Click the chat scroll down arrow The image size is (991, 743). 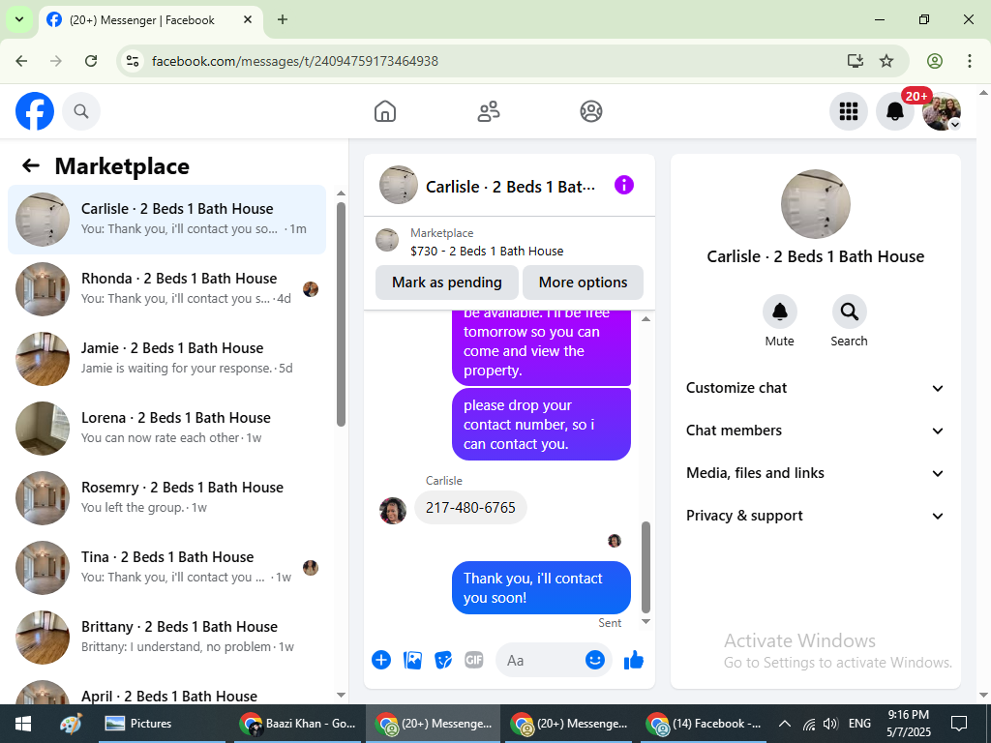click(646, 622)
